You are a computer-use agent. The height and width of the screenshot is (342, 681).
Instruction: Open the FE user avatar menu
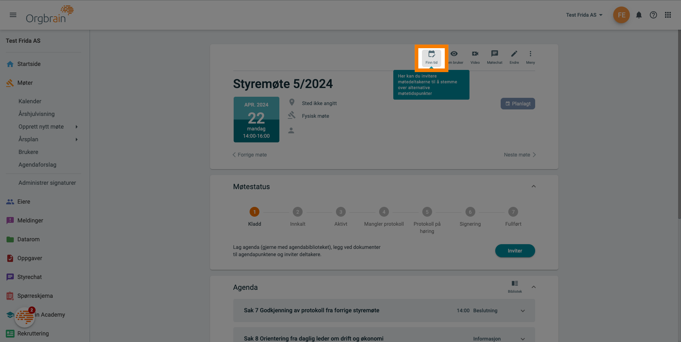621,15
